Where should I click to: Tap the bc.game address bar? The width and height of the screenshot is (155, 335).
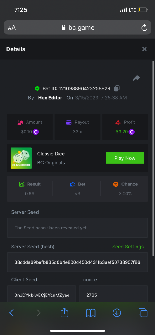(x=77, y=28)
